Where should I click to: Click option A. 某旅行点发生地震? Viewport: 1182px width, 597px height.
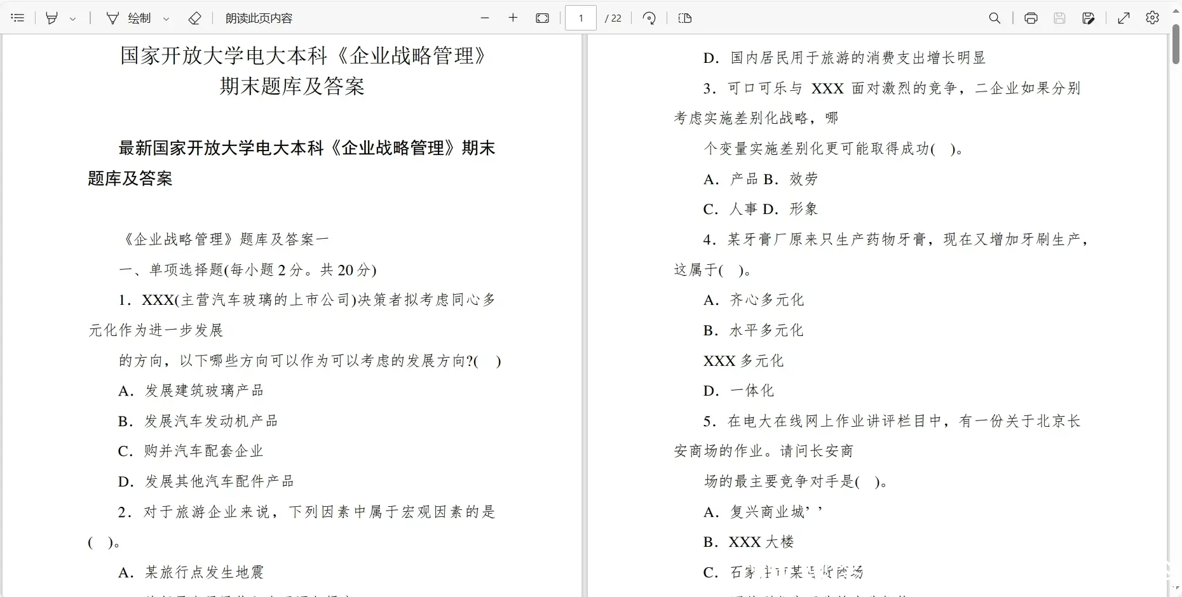[x=191, y=572]
